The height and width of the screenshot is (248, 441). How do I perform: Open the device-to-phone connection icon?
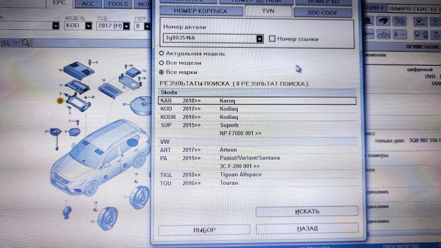tap(420, 34)
